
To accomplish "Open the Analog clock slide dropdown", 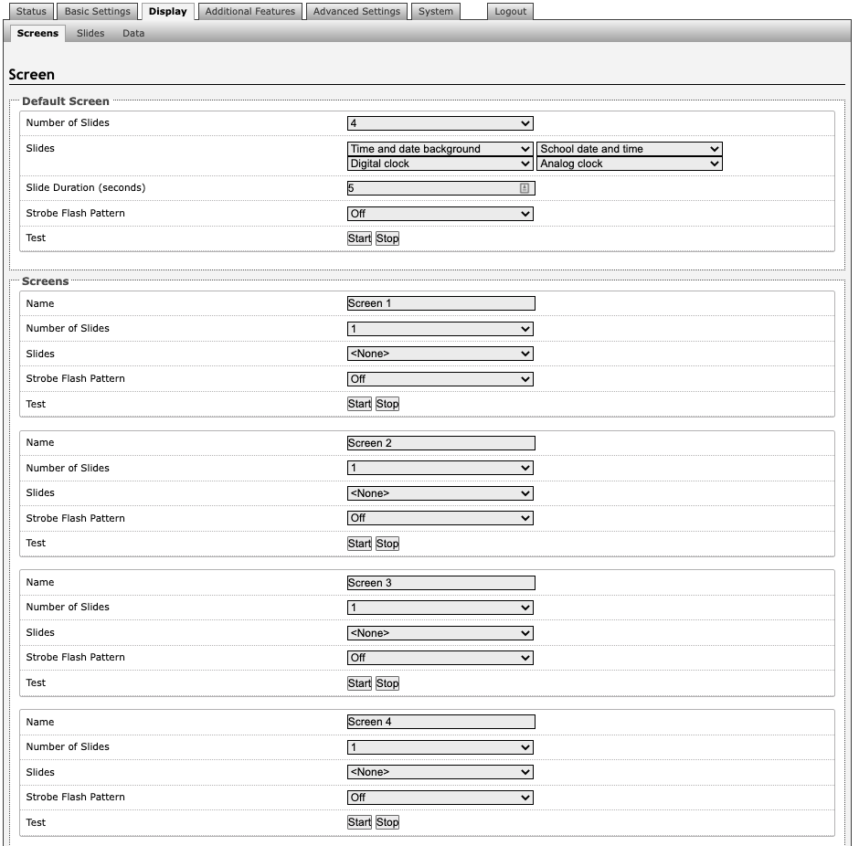I will [630, 164].
